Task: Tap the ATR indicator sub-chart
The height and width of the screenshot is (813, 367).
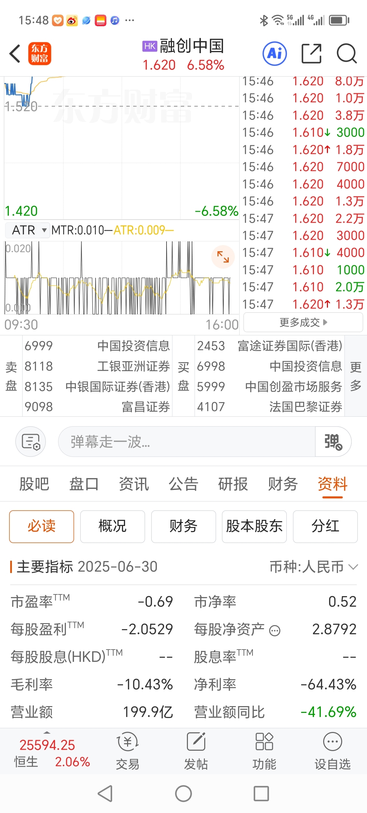Action: tap(121, 277)
